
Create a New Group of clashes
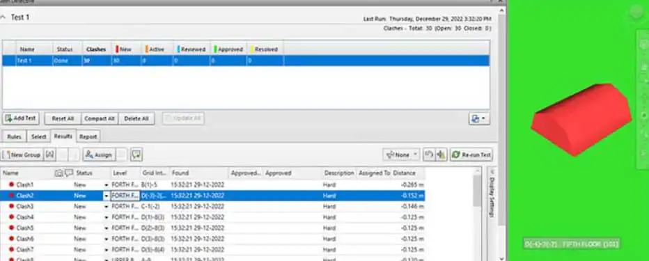click(22, 155)
